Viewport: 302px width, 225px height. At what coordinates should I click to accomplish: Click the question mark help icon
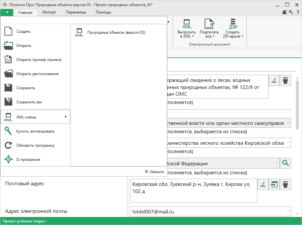pos(298,12)
